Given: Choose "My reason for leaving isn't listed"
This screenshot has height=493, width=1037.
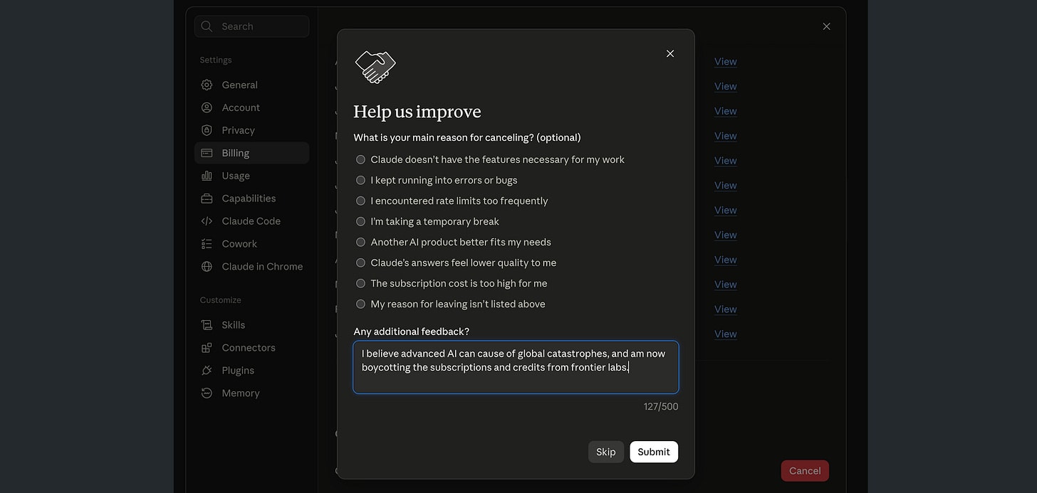Looking at the screenshot, I should [361, 304].
